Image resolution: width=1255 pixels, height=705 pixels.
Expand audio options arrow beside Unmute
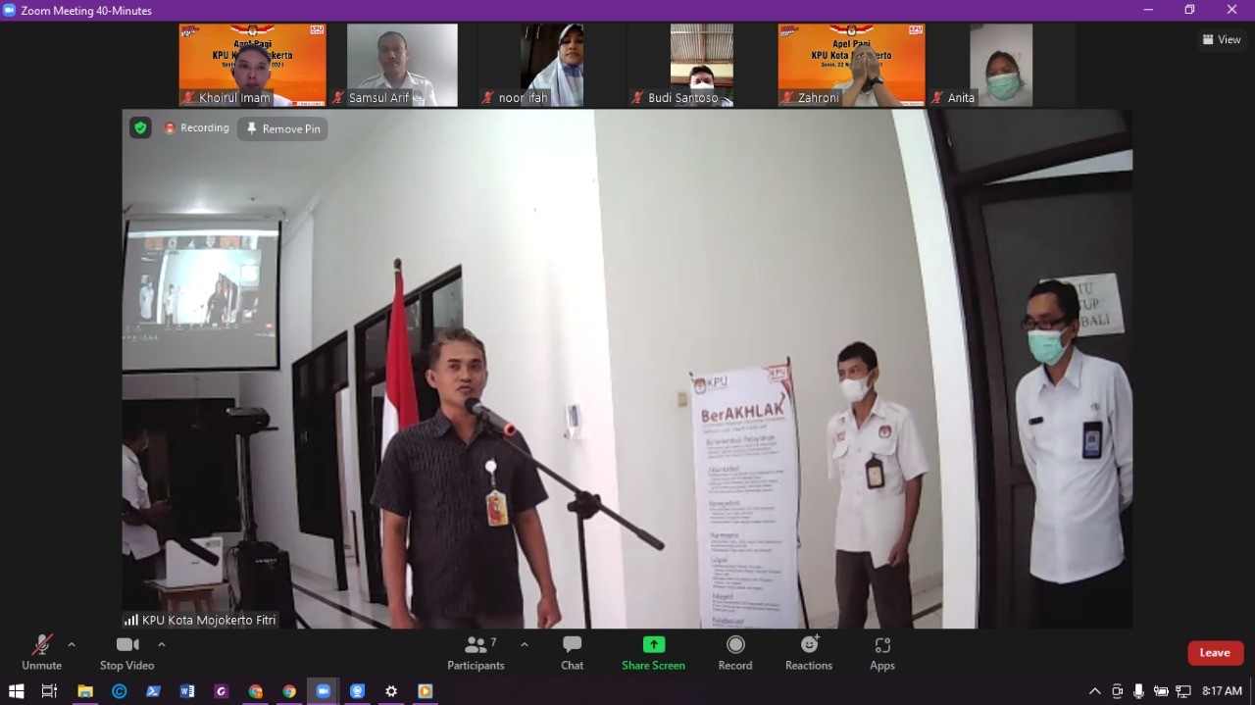pyautogui.click(x=72, y=644)
